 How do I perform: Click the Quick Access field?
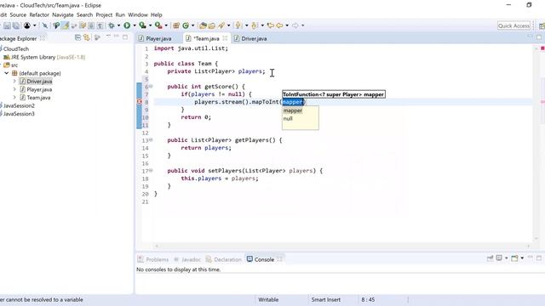tap(513, 25)
